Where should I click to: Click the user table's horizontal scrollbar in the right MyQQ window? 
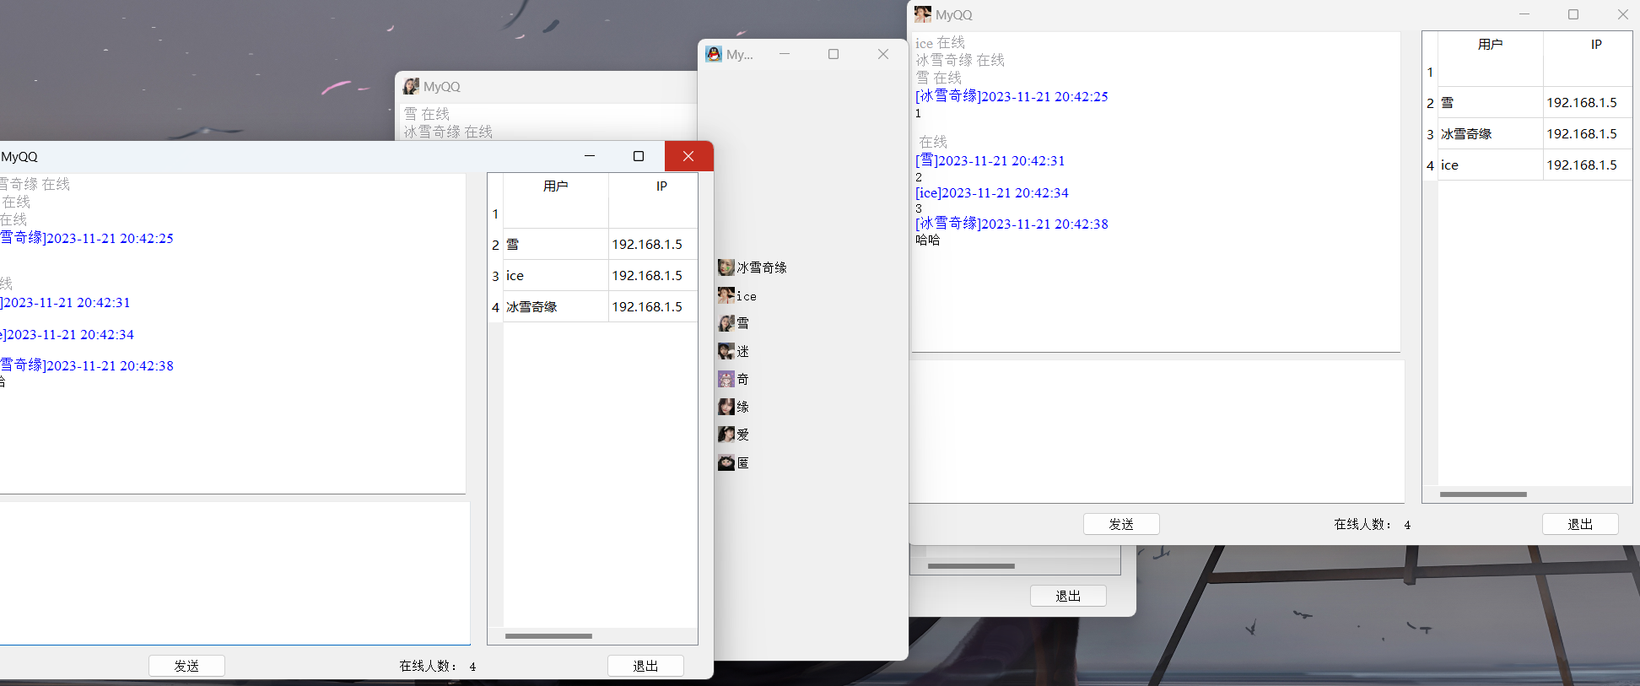(x=1483, y=494)
